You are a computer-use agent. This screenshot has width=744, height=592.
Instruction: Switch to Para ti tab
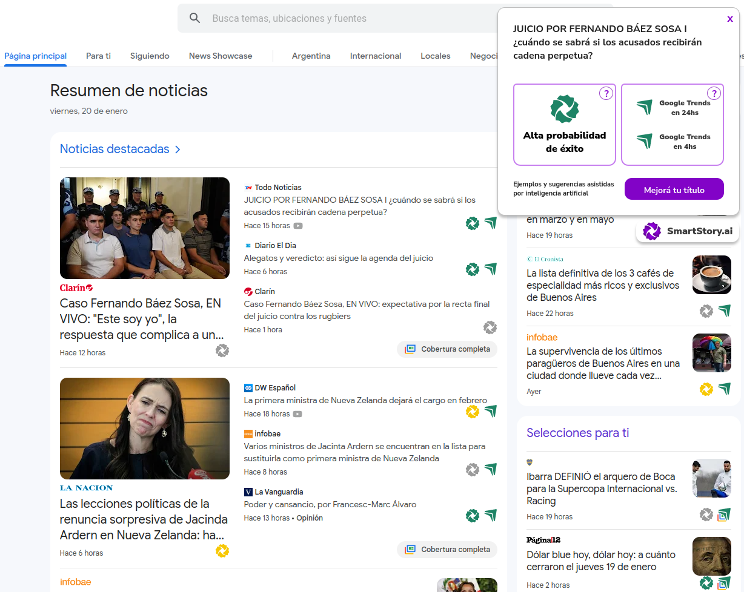(98, 56)
